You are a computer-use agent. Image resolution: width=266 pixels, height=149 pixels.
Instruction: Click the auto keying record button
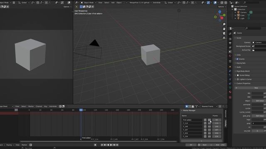pyautogui.click(x=95, y=145)
